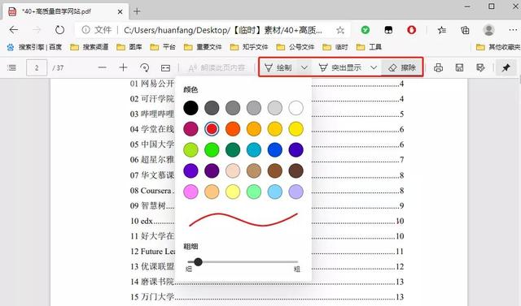Pick the selected red color swatch

tap(212, 129)
